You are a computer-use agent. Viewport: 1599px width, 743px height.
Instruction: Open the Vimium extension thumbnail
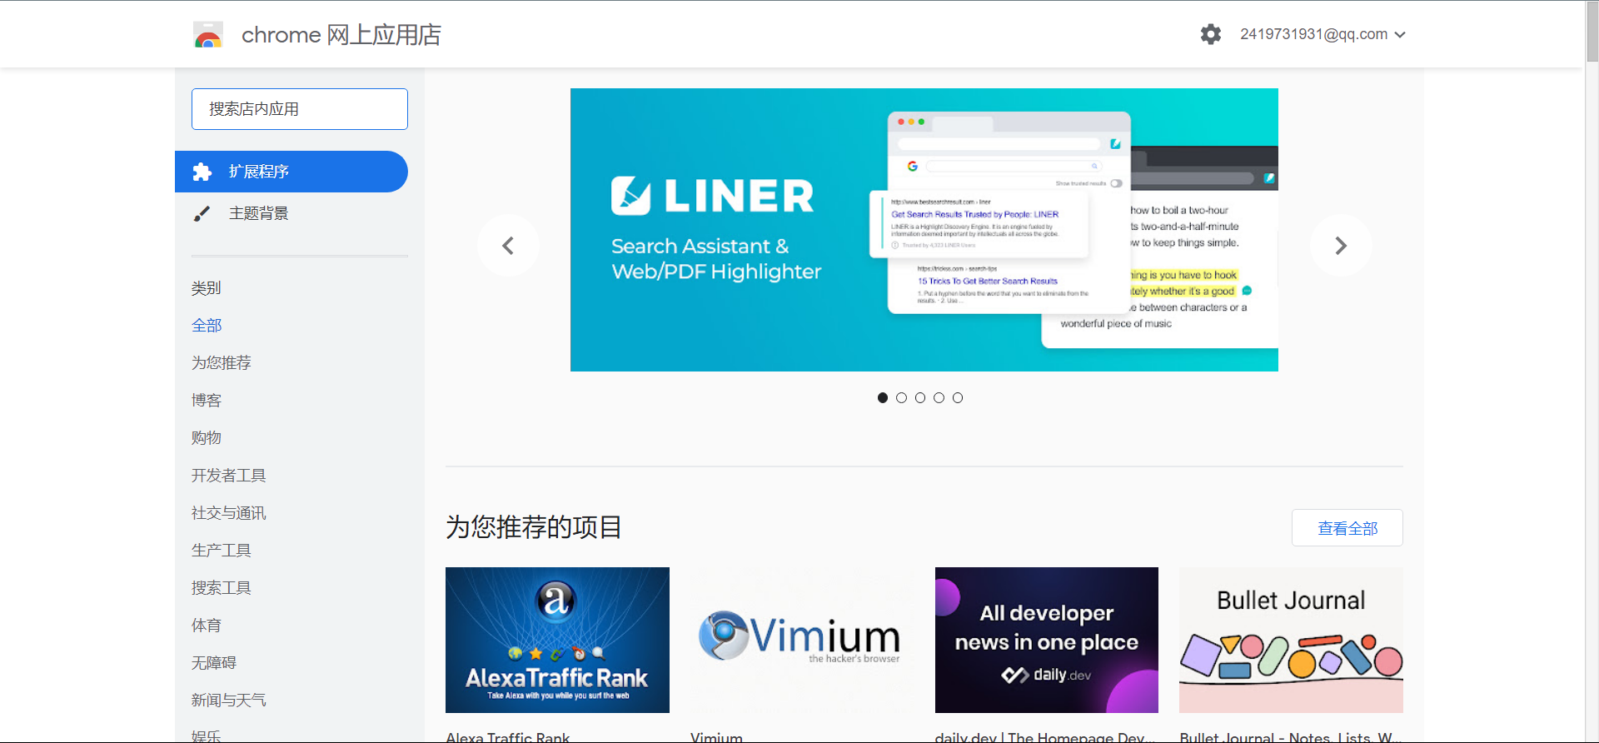[802, 640]
